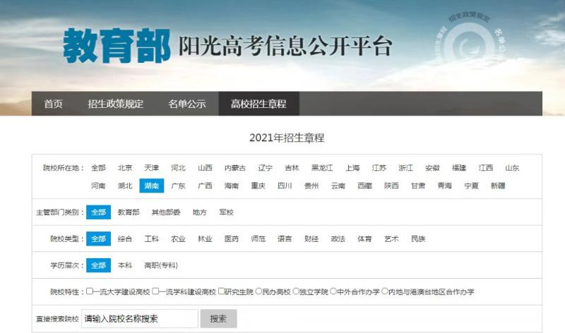Filter by region 山西

pyautogui.click(x=205, y=168)
